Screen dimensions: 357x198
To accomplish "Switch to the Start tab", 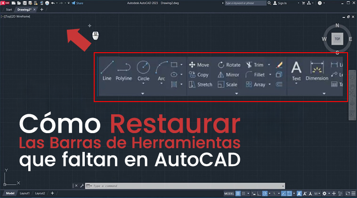I will 9,9.
